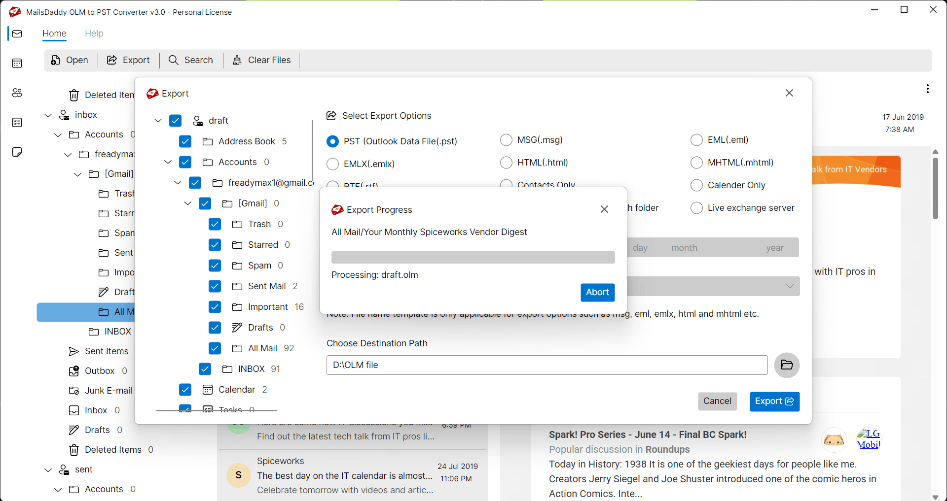Select the EMLX(.emlx) export option
947x501 pixels.
[333, 164]
